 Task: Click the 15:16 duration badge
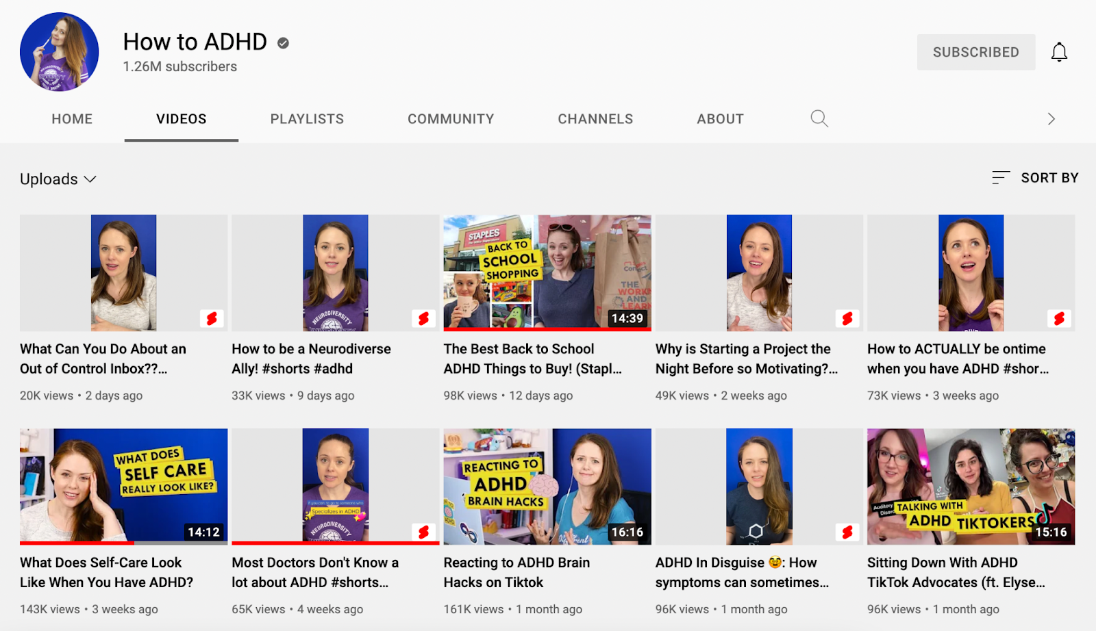click(1051, 532)
